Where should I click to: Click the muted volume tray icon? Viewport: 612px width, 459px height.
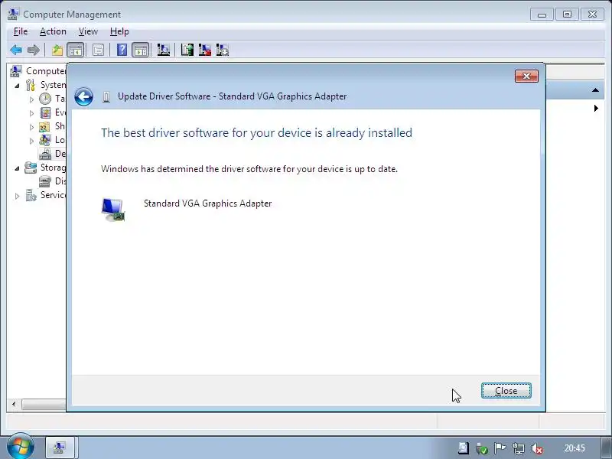(x=537, y=448)
